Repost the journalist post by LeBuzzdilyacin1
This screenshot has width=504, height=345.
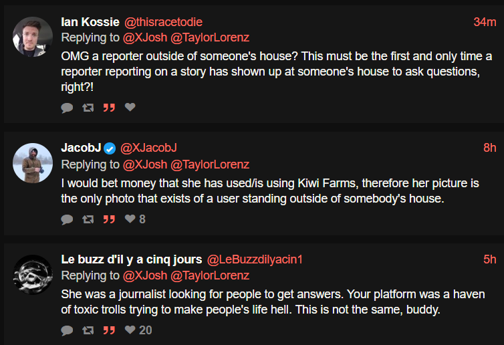88,330
